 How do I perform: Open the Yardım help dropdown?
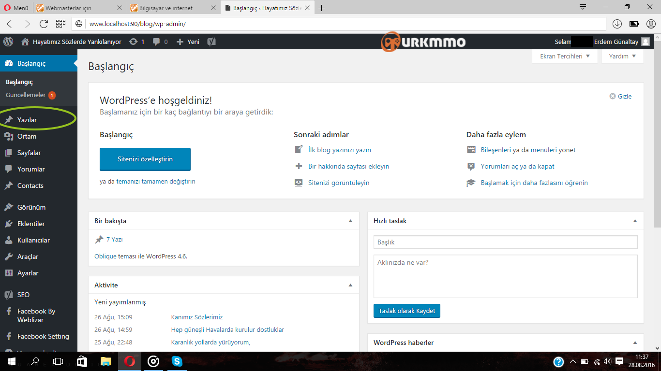point(622,56)
